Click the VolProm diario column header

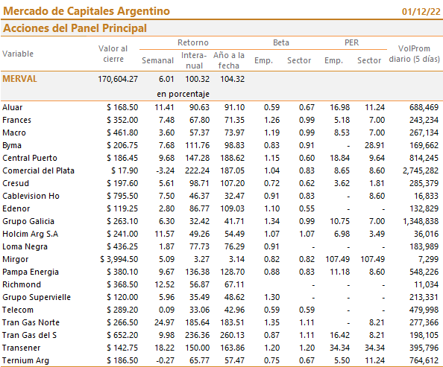click(x=414, y=54)
